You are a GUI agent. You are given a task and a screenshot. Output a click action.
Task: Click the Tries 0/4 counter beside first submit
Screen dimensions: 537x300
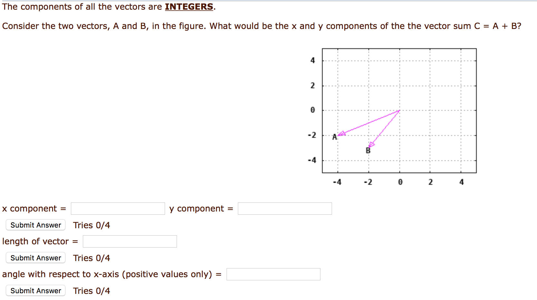click(x=92, y=225)
